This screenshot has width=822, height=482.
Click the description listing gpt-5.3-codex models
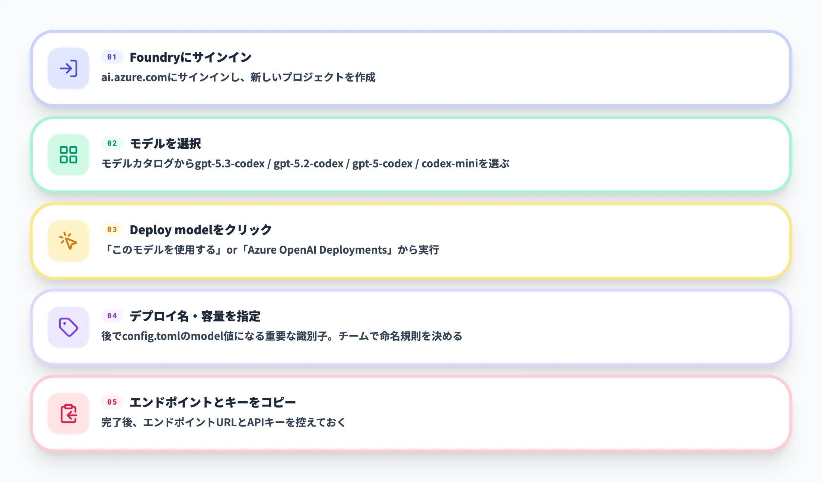(305, 164)
